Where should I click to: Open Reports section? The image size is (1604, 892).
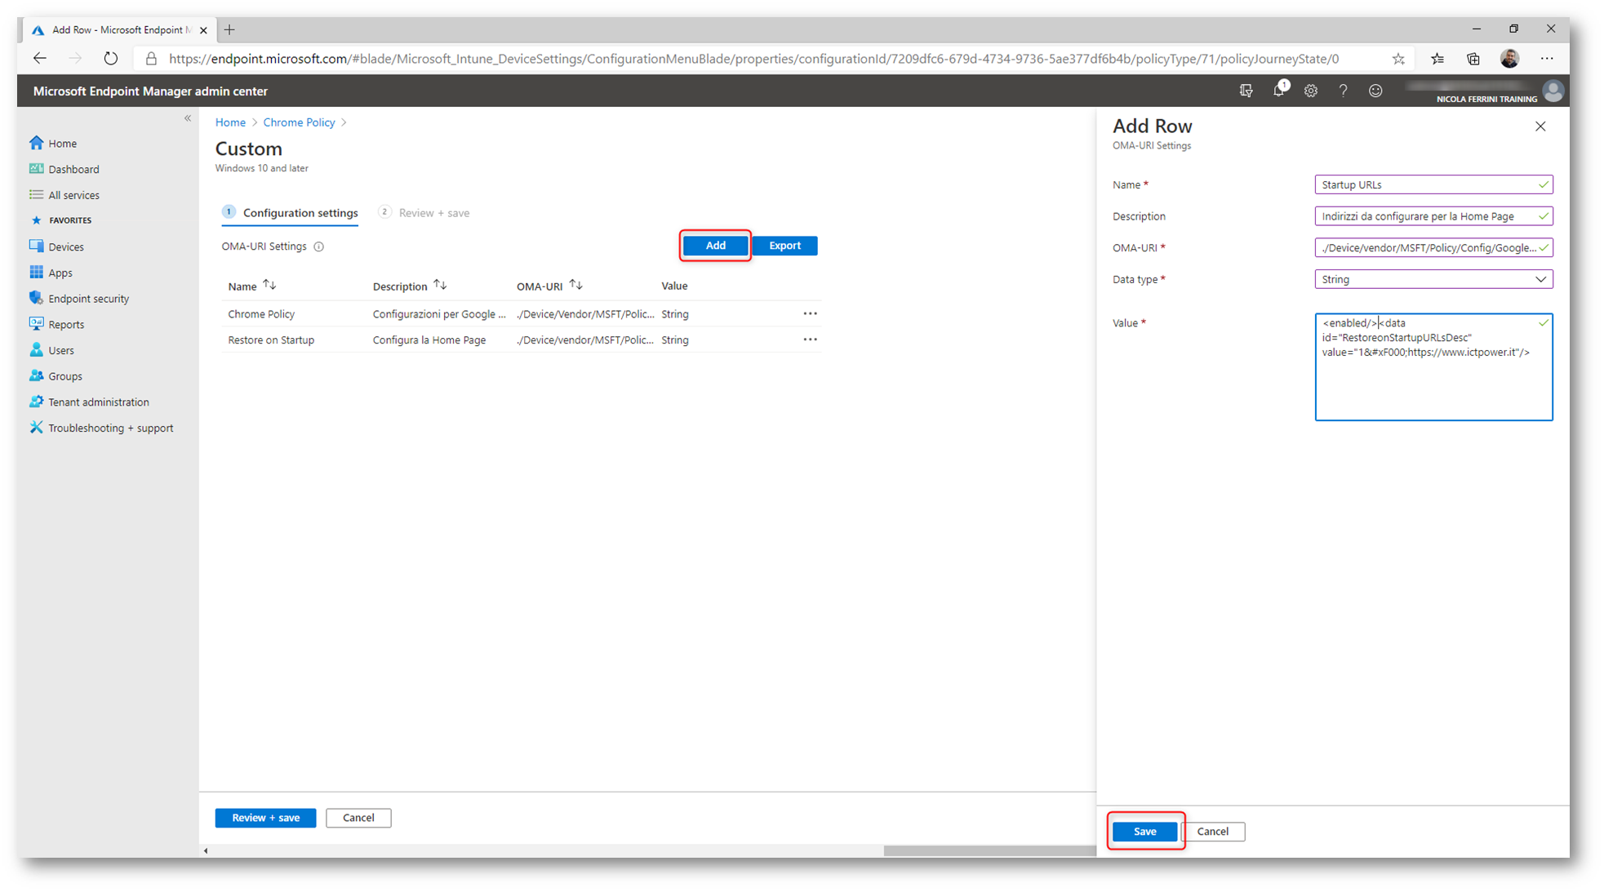(65, 325)
